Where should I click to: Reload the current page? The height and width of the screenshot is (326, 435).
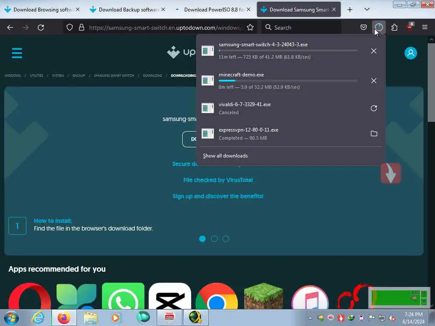coord(41,28)
